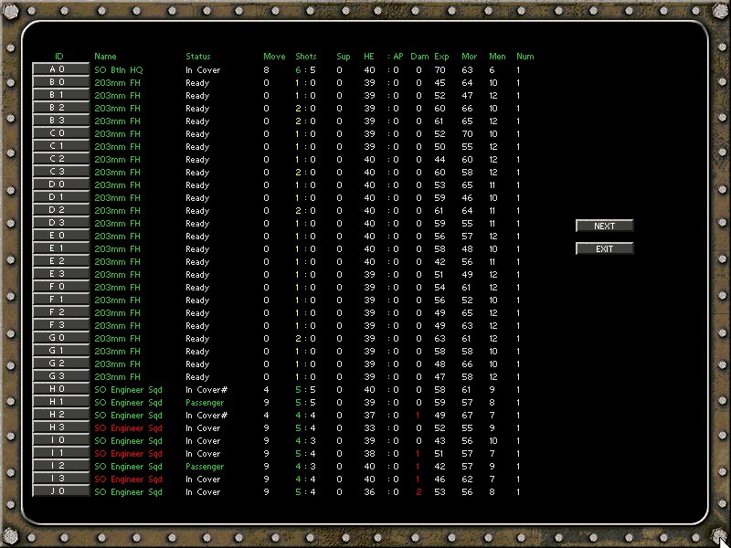Click the red 'SO Engineer Sqd' name in row I3

[128, 479]
